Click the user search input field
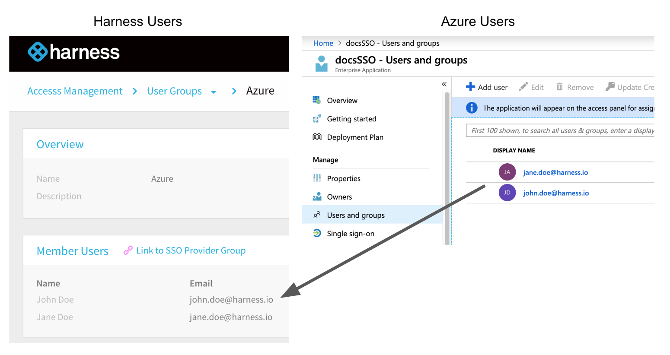The height and width of the screenshot is (355, 670). 560,130
